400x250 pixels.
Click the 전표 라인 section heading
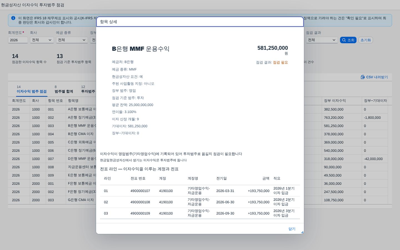139,169
